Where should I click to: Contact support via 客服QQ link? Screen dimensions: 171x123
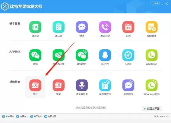click(22, 116)
